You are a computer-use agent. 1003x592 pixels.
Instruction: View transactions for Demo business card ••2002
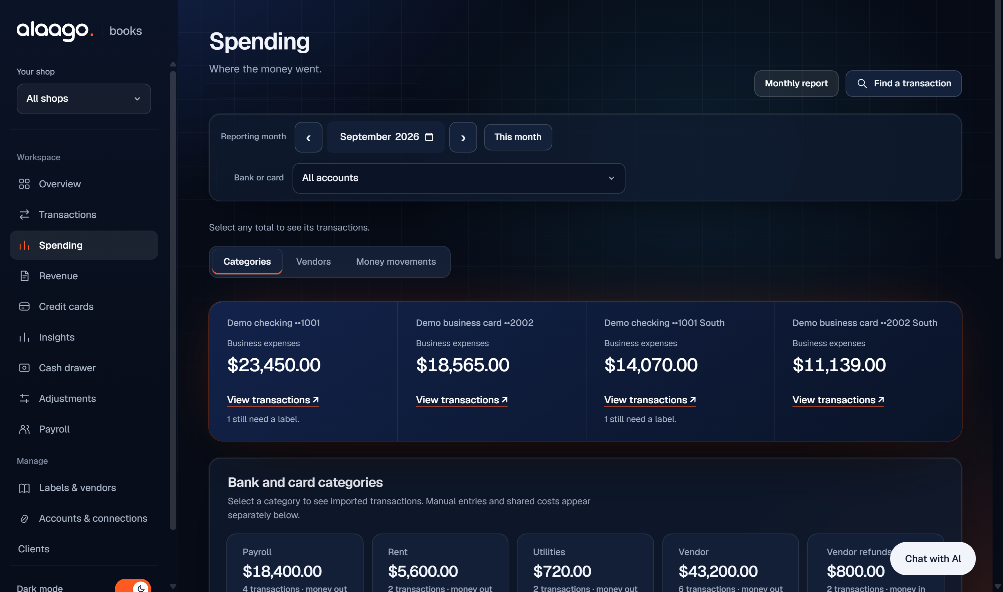(461, 400)
